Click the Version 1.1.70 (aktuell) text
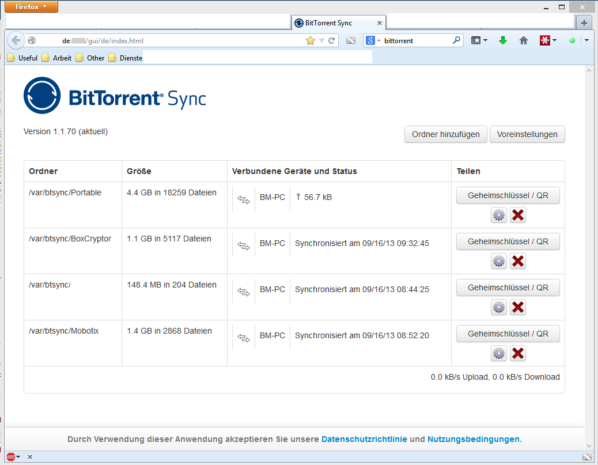The image size is (598, 465). pos(66,131)
